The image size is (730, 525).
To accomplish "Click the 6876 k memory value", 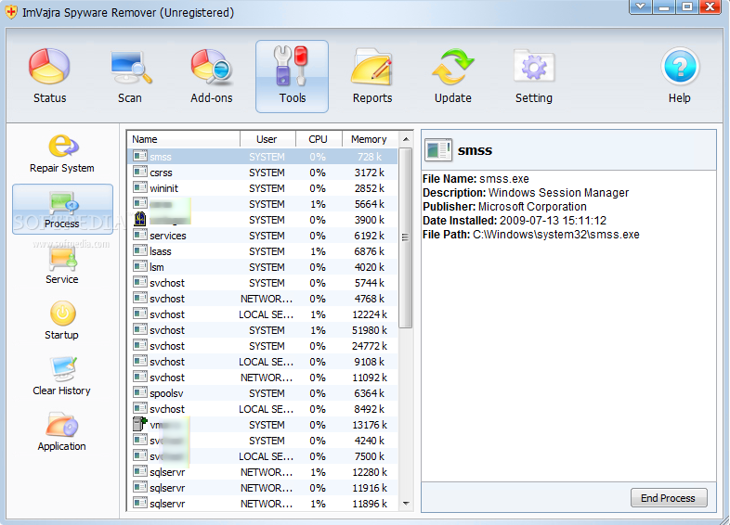I will pyautogui.click(x=370, y=251).
